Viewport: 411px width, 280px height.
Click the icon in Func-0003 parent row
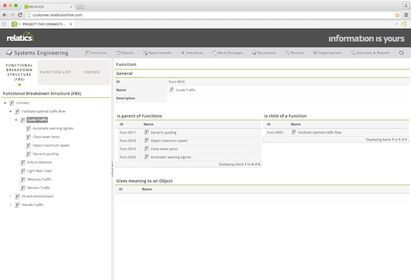tap(294, 132)
